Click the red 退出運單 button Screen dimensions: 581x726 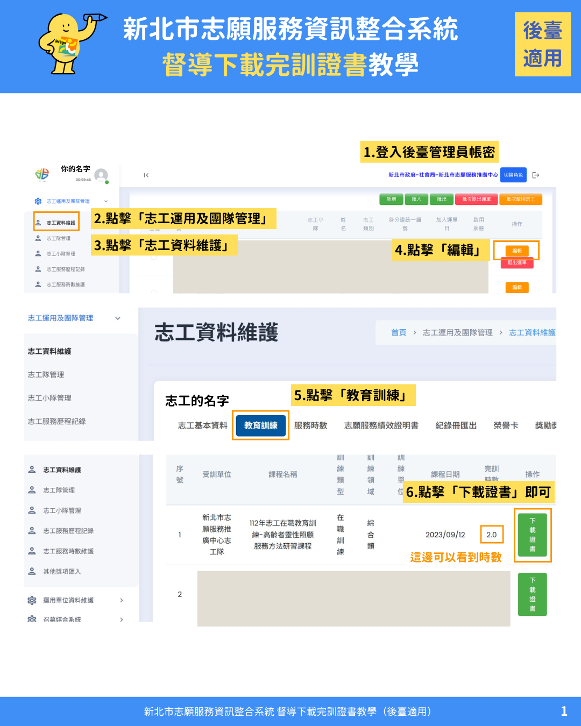click(517, 262)
